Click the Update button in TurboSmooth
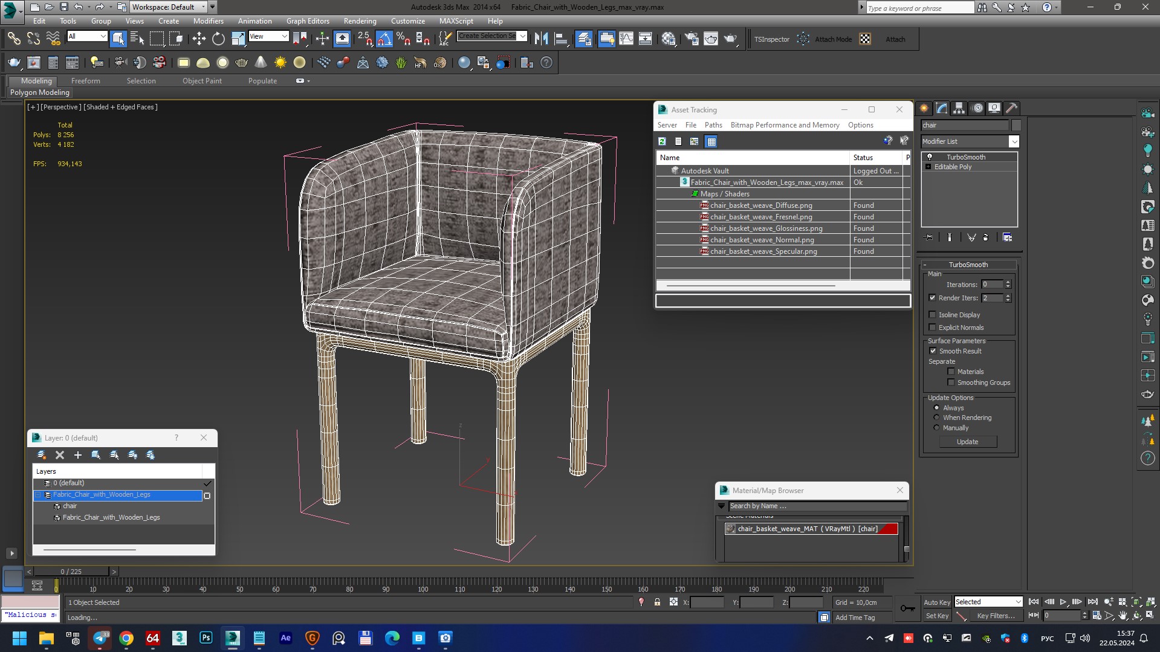 (968, 442)
